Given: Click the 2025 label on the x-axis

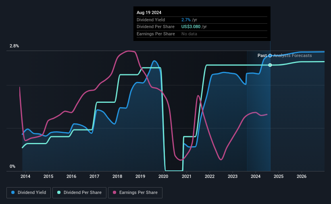Looking at the screenshot, I should coord(279,176).
